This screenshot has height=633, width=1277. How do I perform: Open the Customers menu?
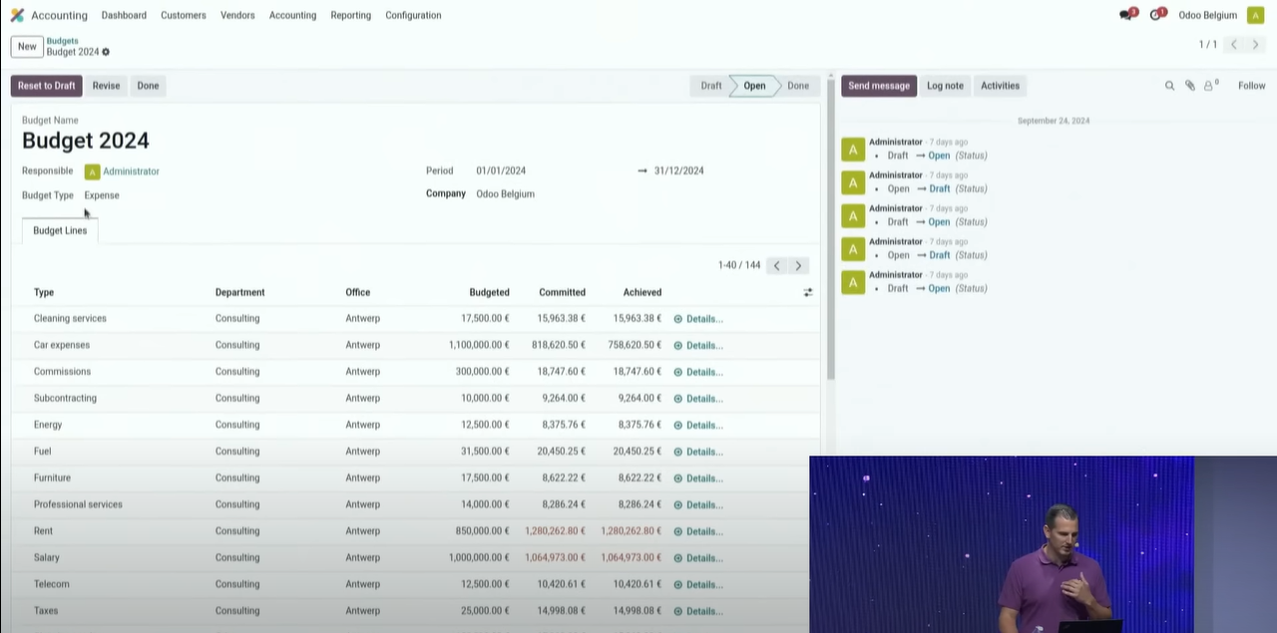184,15
